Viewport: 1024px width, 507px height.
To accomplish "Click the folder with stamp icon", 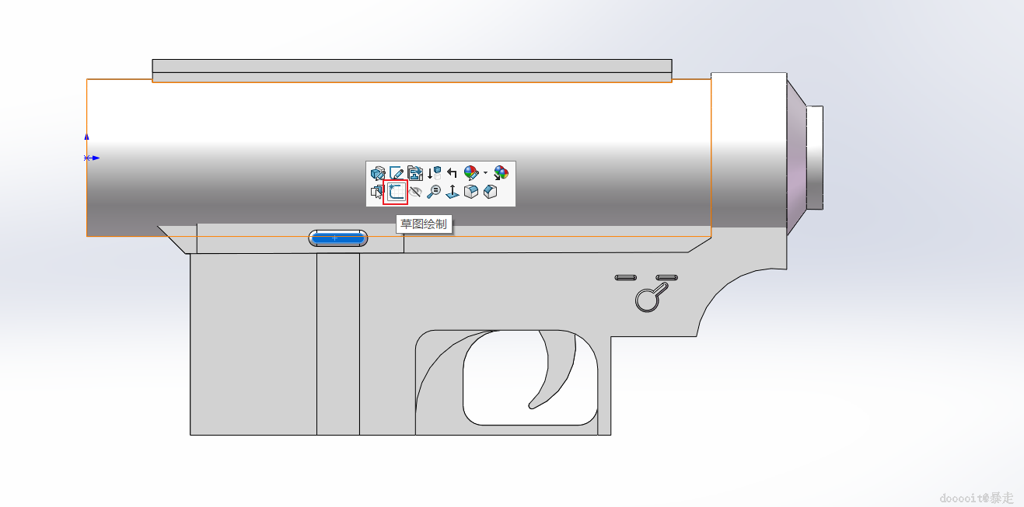I will coord(415,172).
